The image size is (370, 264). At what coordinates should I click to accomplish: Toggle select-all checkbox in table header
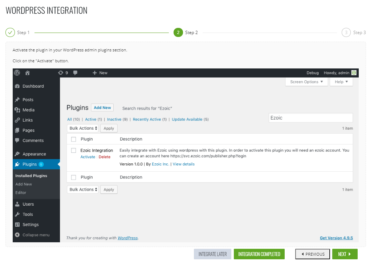tap(74, 139)
